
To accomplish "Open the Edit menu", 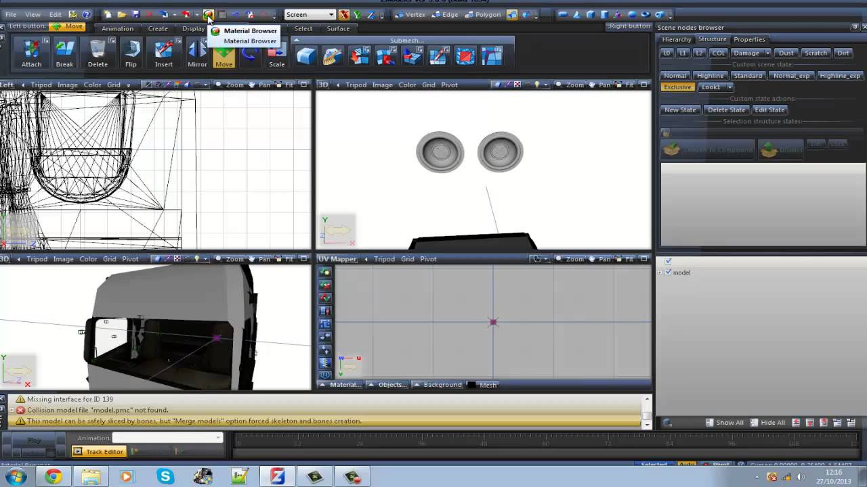I will [x=55, y=14].
